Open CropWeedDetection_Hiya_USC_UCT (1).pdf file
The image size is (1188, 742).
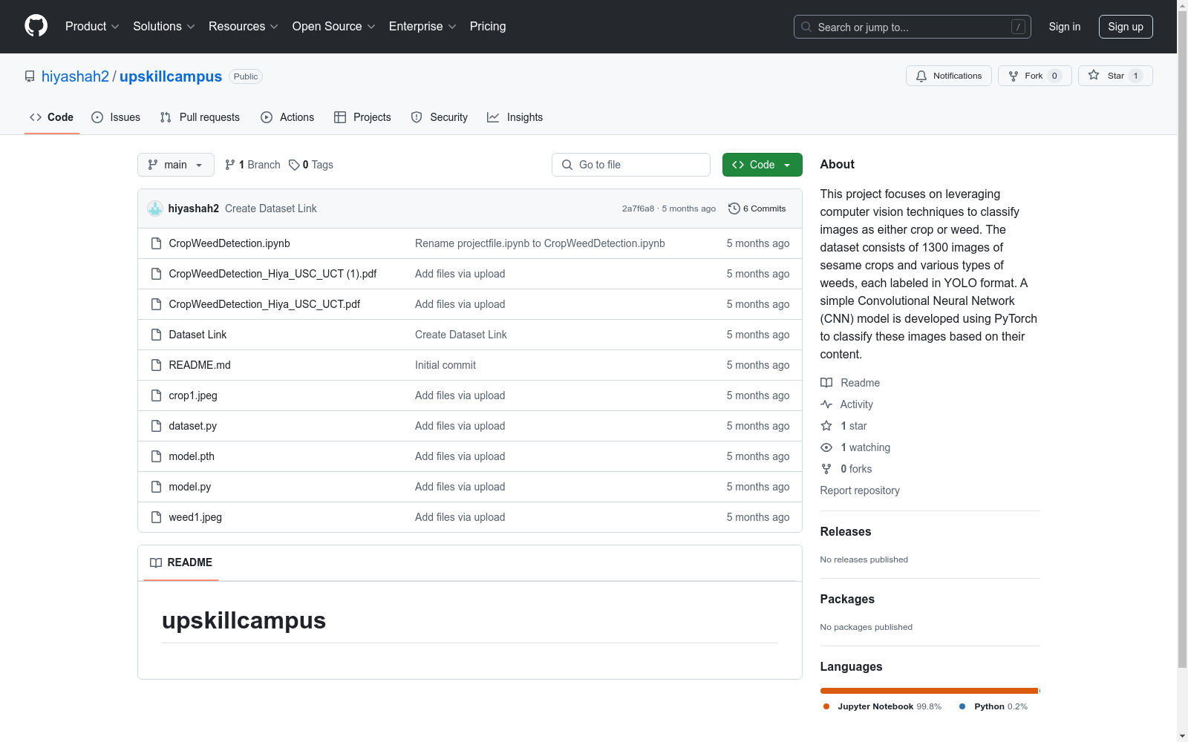(272, 274)
